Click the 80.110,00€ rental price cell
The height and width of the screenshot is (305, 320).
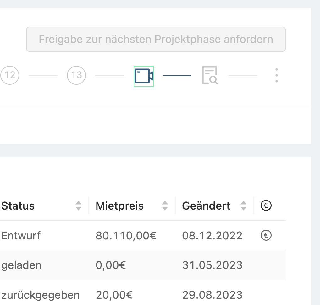[126, 236]
